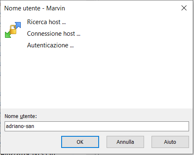Focus the Nome utente input field
The width and height of the screenshot is (194, 155).
[x=97, y=126]
